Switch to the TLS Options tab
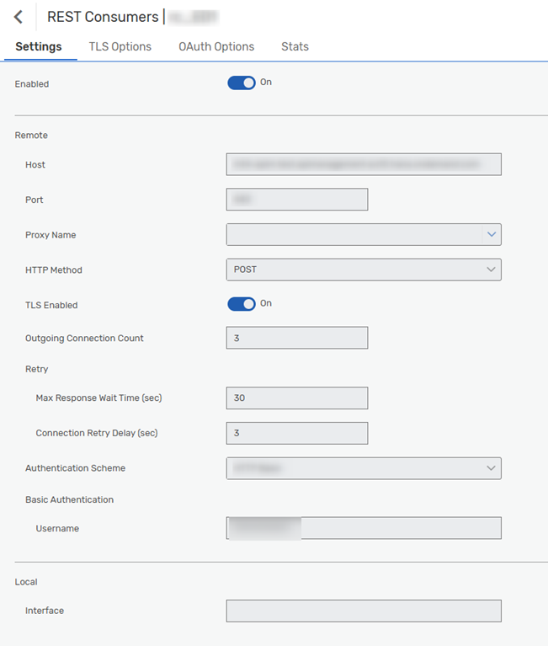This screenshot has height=646, width=548. tap(120, 46)
